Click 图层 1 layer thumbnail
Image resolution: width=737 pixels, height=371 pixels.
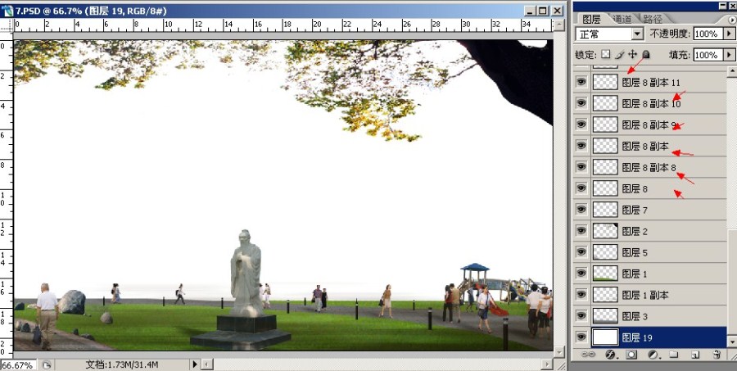click(x=605, y=274)
